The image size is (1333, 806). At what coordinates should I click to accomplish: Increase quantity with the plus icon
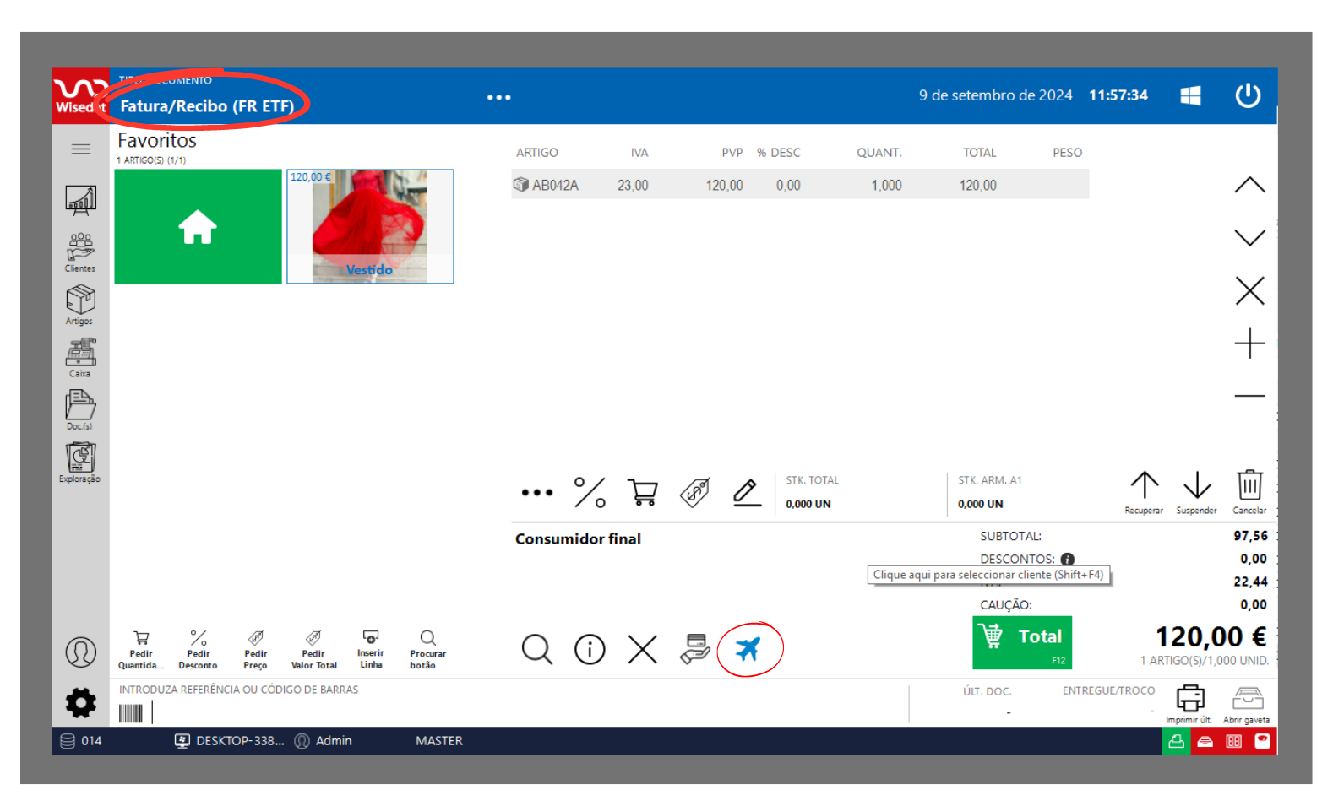click(1249, 343)
